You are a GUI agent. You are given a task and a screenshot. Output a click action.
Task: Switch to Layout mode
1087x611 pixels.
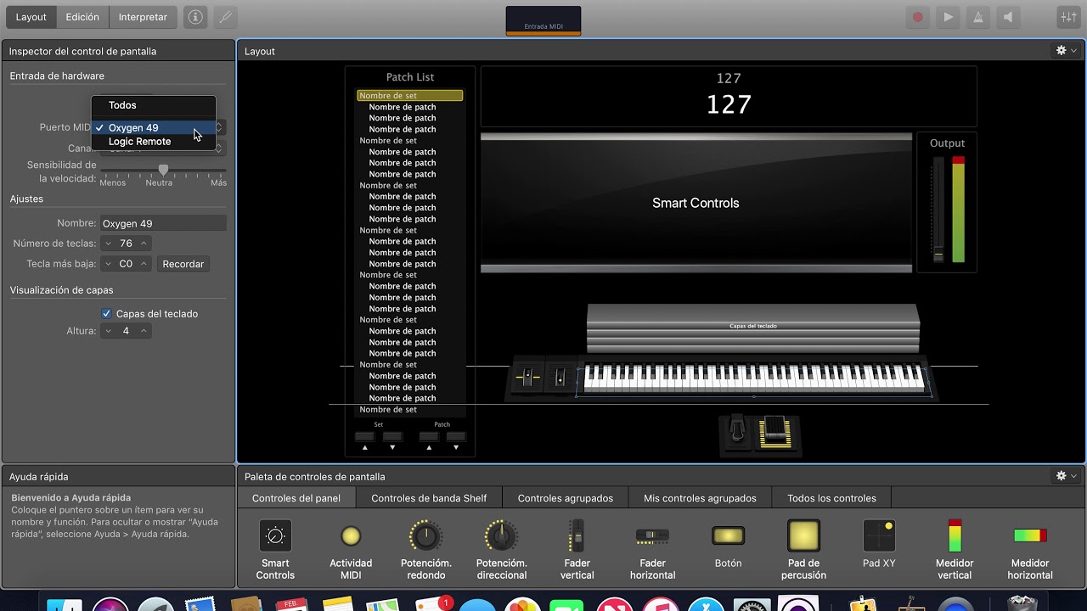point(31,17)
